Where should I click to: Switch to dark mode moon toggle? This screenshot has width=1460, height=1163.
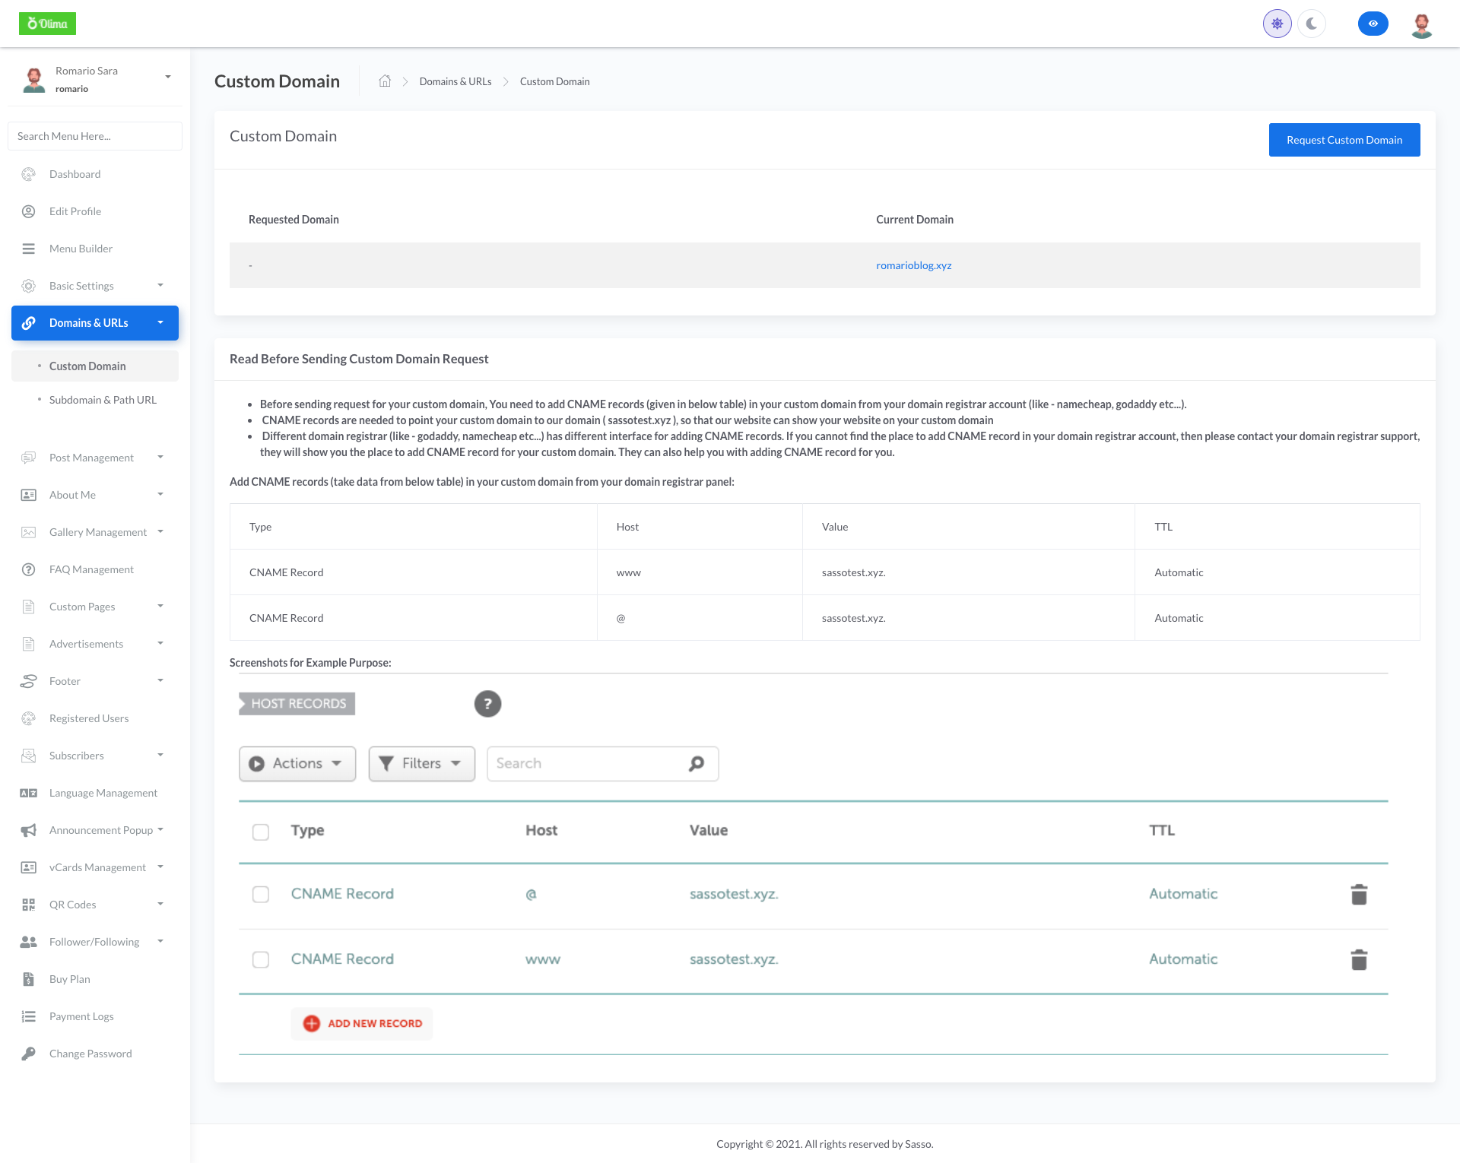click(1312, 24)
